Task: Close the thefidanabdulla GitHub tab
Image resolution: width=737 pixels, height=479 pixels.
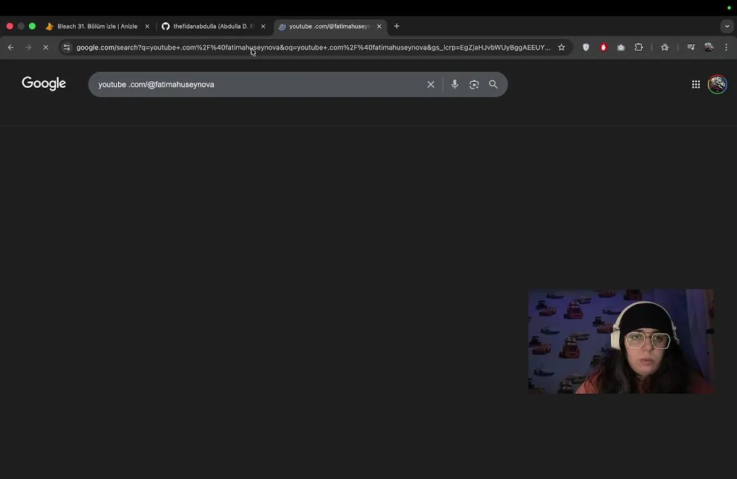Action: pos(263,27)
